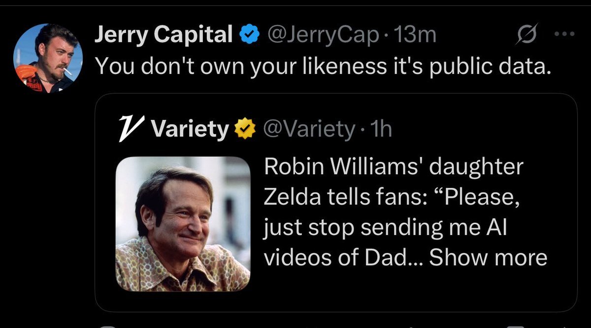Click the Variety logo in quoted post

pos(130,129)
